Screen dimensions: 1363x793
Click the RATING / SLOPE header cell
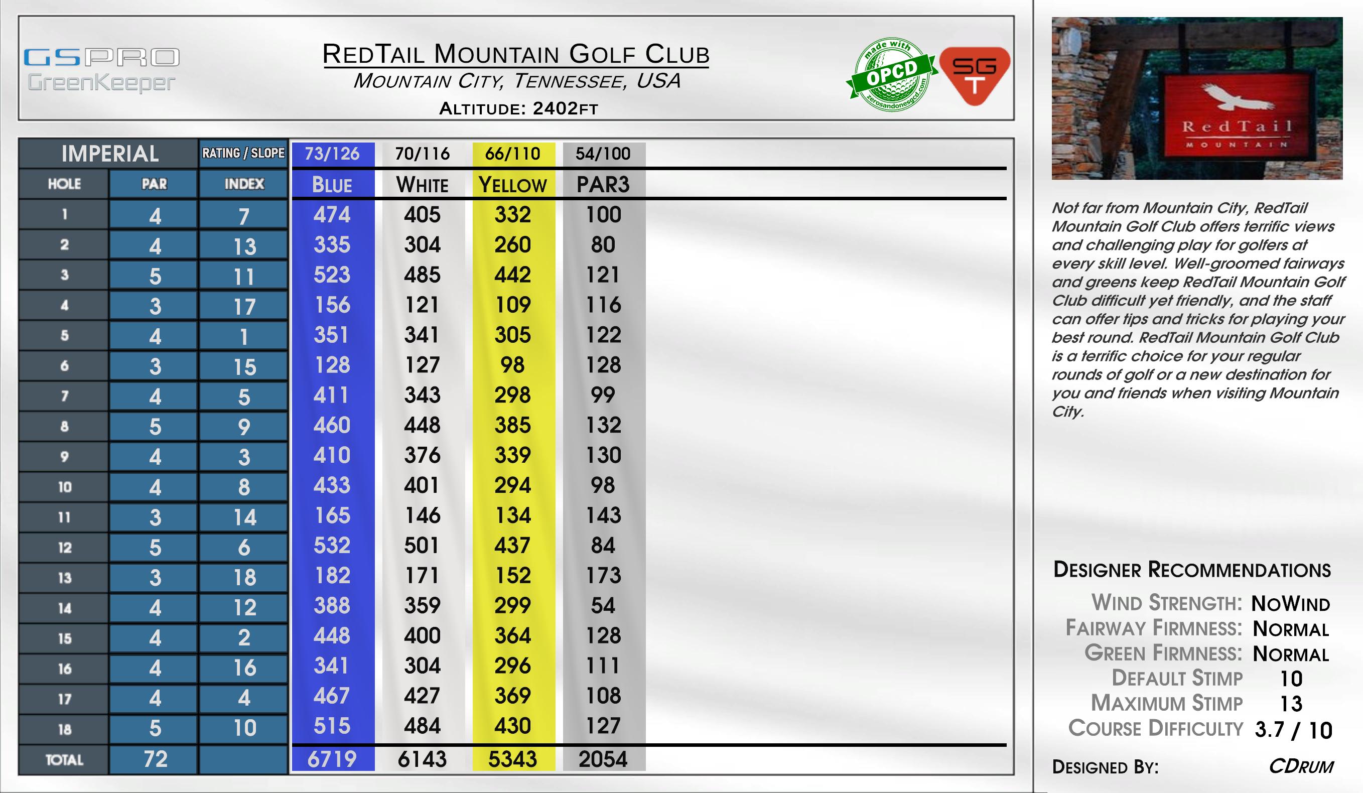(243, 154)
